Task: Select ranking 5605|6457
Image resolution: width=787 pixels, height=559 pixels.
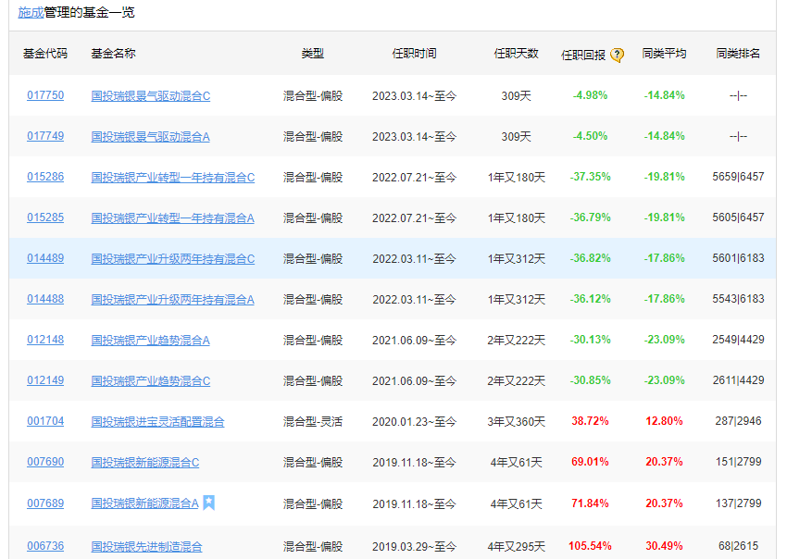Action: [738, 217]
